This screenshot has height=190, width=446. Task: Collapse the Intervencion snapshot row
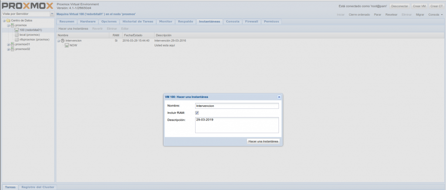(58, 40)
